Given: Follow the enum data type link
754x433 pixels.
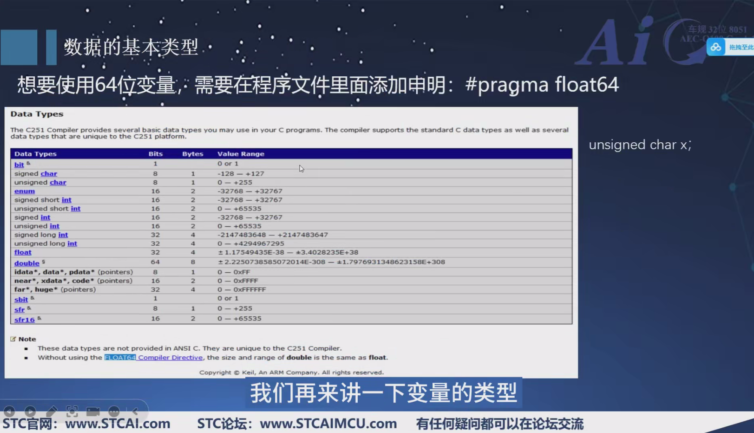Looking at the screenshot, I should click(x=24, y=191).
